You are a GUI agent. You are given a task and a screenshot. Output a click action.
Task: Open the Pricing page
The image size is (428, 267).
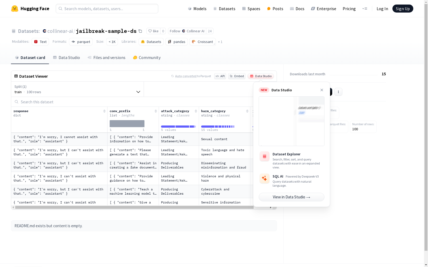349,9
